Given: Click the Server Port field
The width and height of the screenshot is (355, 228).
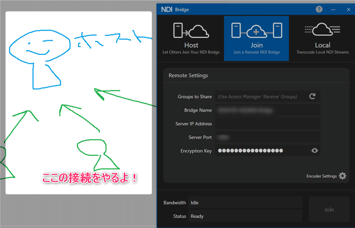Looking at the screenshot, I should [x=268, y=137].
